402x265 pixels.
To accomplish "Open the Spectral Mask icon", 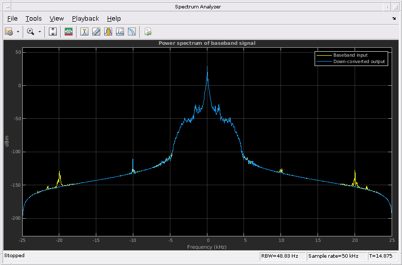I will click(x=69, y=32).
